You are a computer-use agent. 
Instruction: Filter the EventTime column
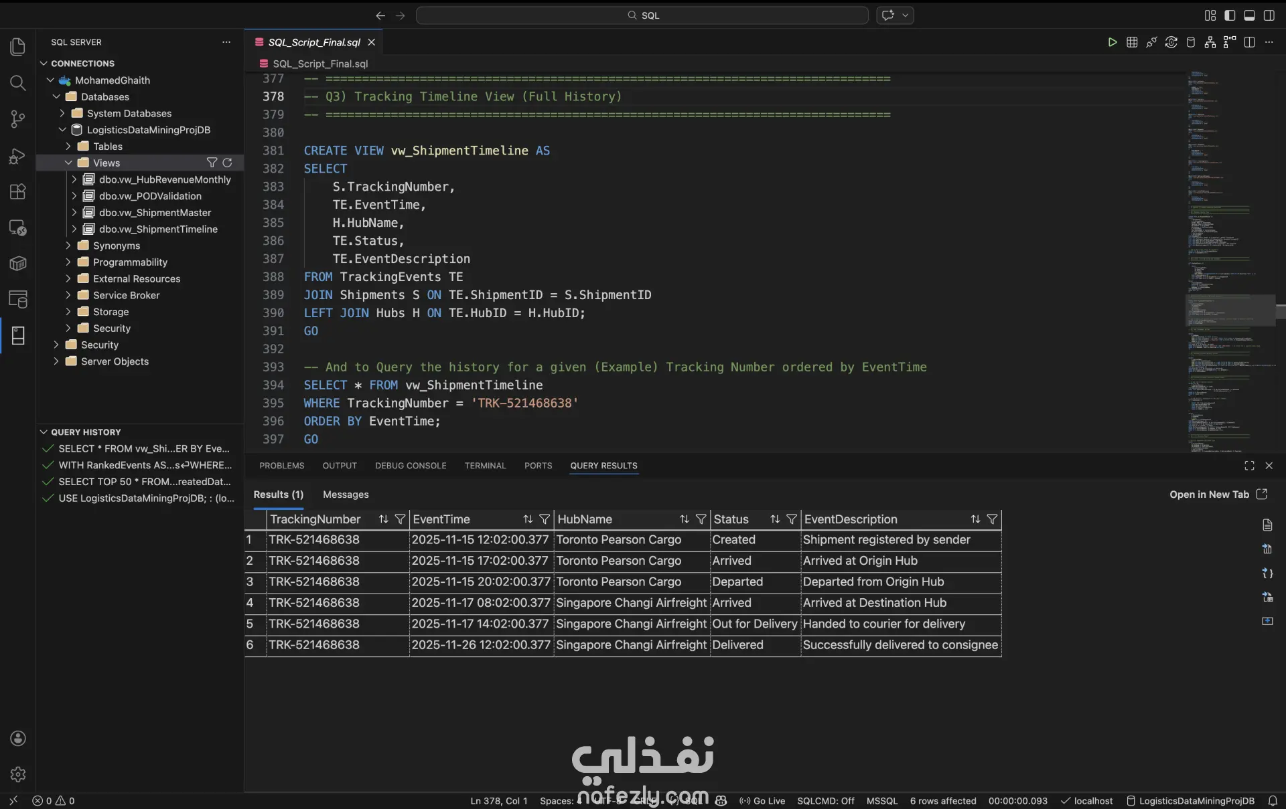click(x=545, y=519)
